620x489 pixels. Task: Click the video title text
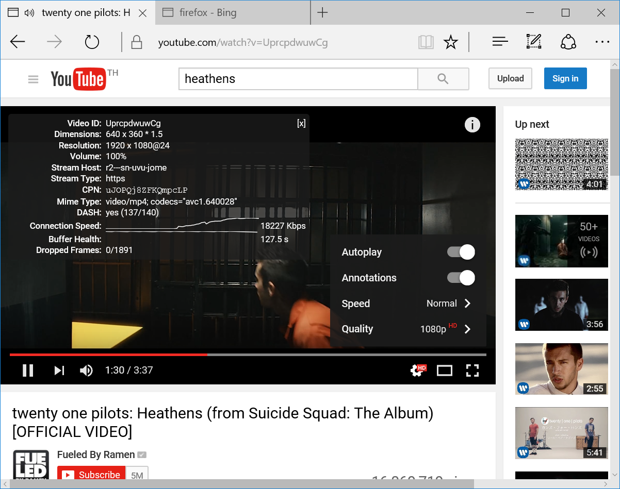(x=223, y=422)
